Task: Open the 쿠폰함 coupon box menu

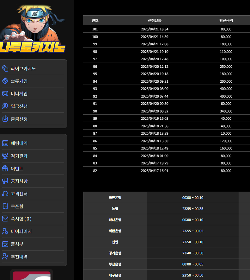Action: pyautogui.click(x=17, y=206)
